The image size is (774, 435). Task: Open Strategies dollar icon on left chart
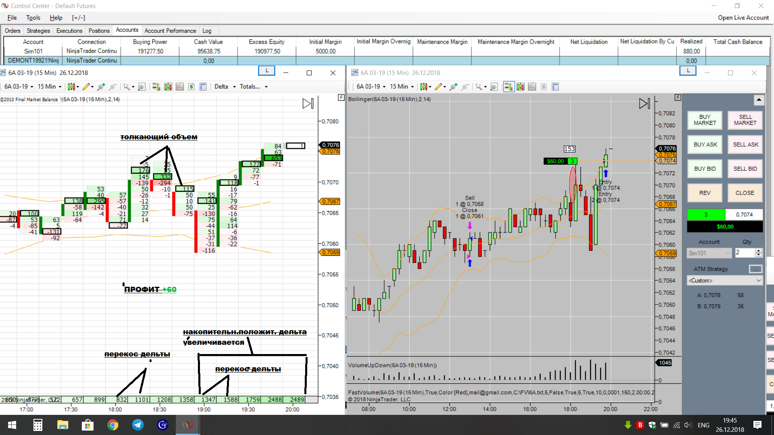[x=191, y=87]
